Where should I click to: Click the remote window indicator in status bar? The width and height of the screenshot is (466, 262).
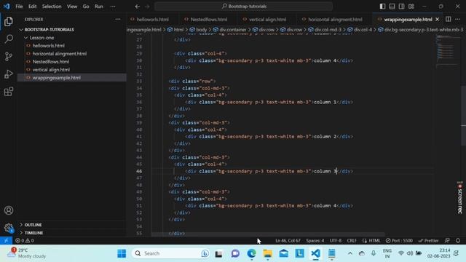[6, 241]
